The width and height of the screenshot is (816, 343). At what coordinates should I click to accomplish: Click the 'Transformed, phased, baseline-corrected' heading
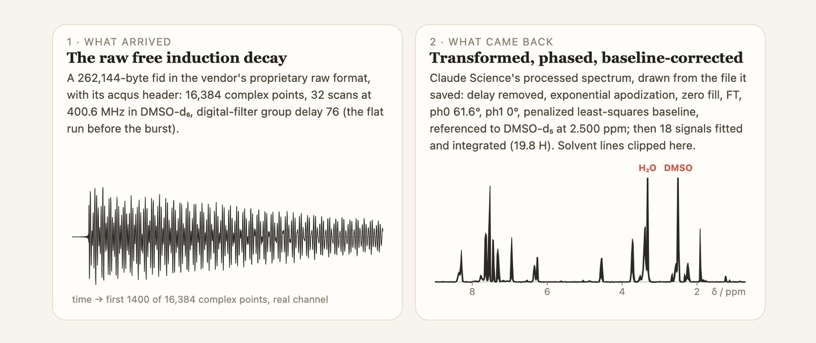pyautogui.click(x=586, y=58)
